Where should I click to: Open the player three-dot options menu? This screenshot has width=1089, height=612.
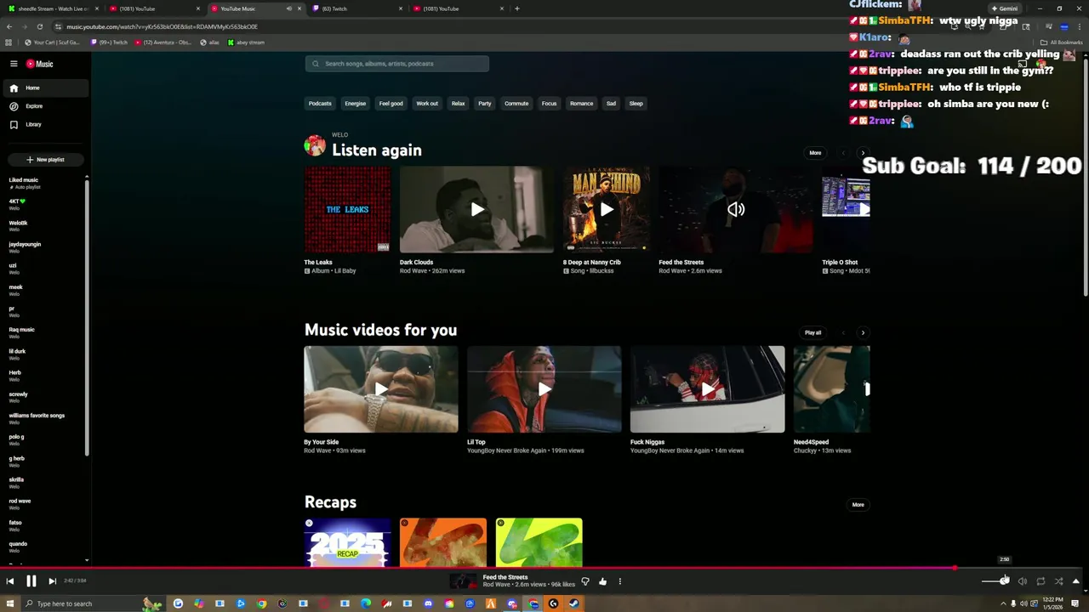[619, 581]
